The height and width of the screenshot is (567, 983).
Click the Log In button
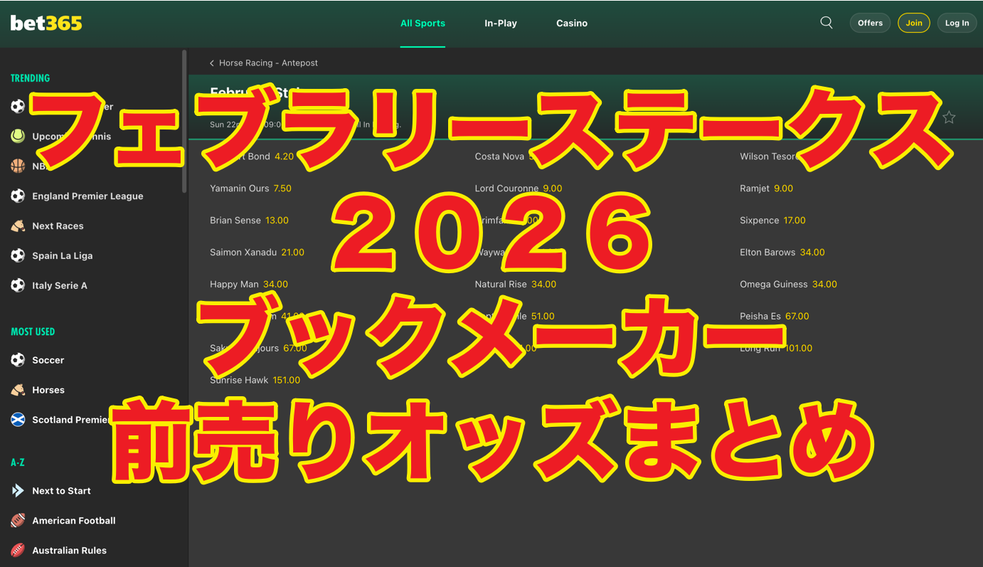pyautogui.click(x=957, y=23)
